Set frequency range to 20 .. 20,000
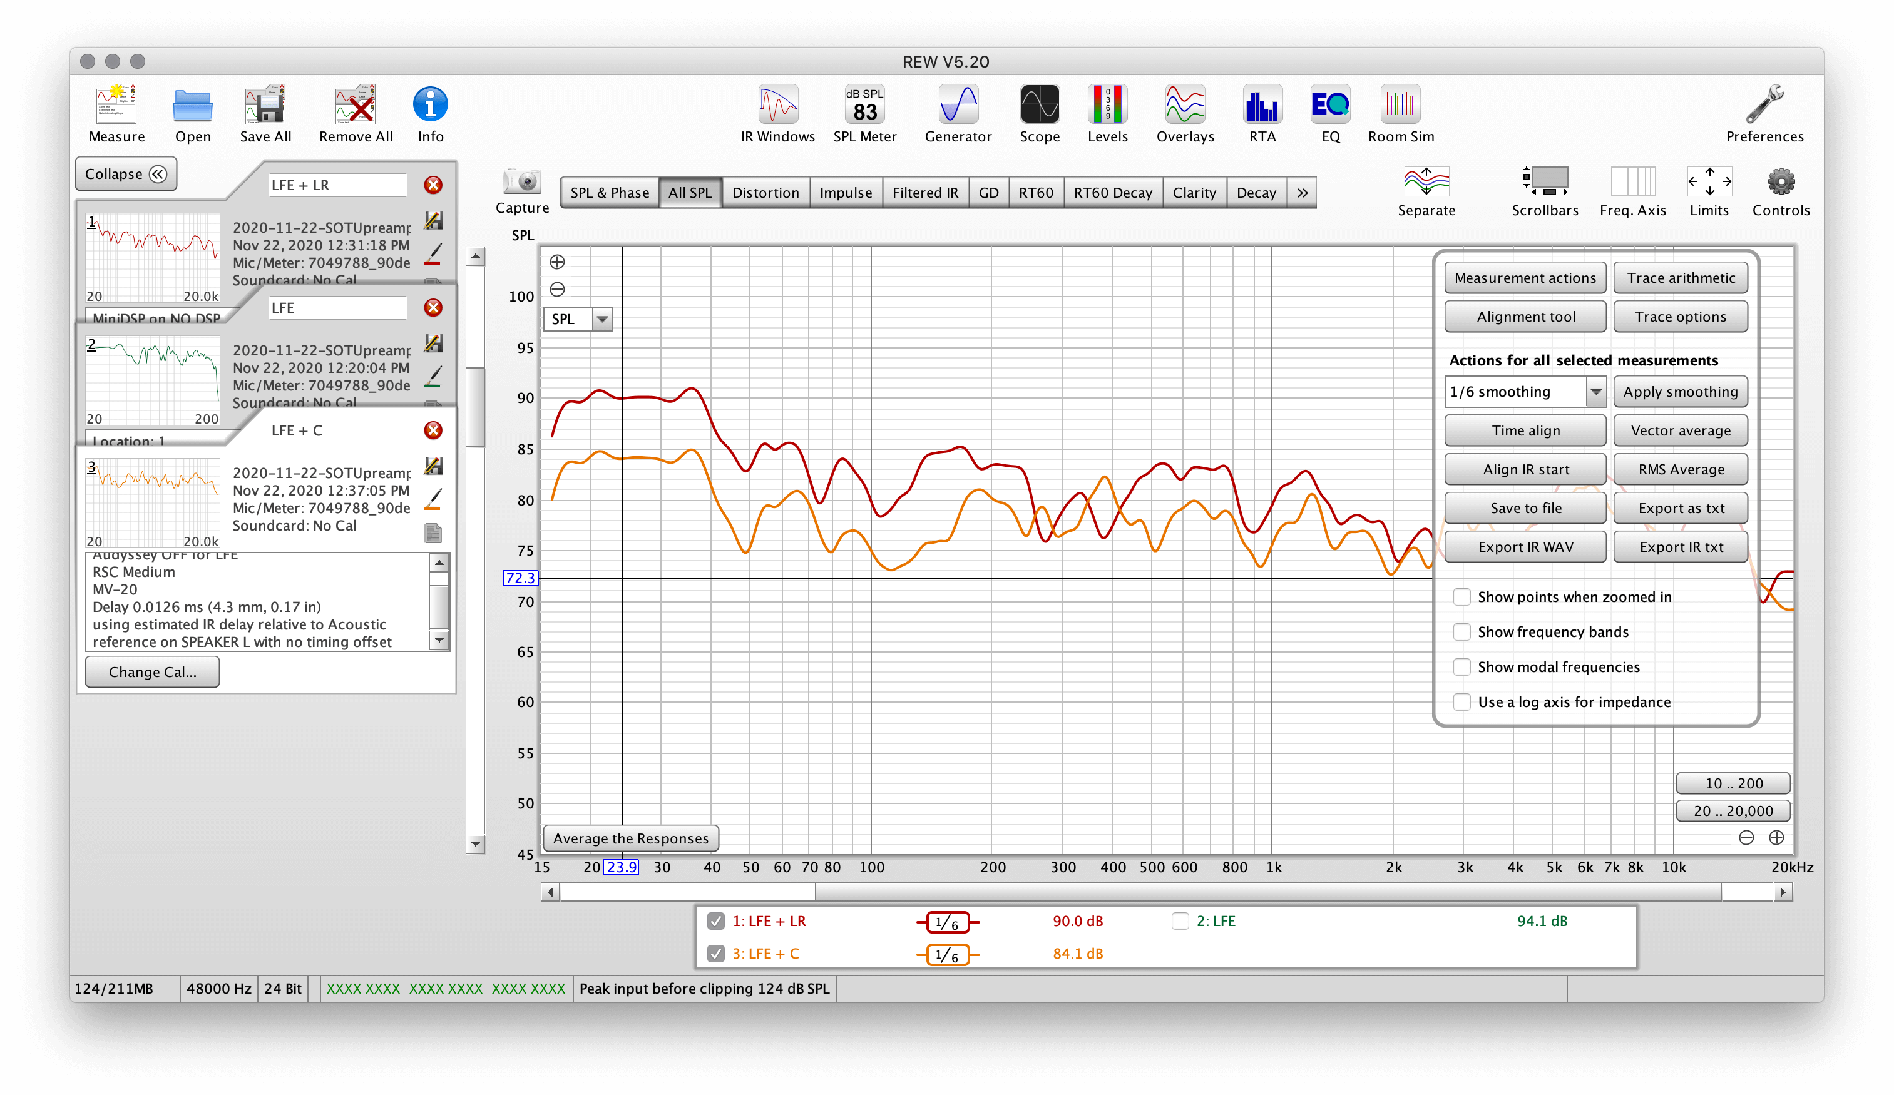1894x1095 pixels. 1733,811
